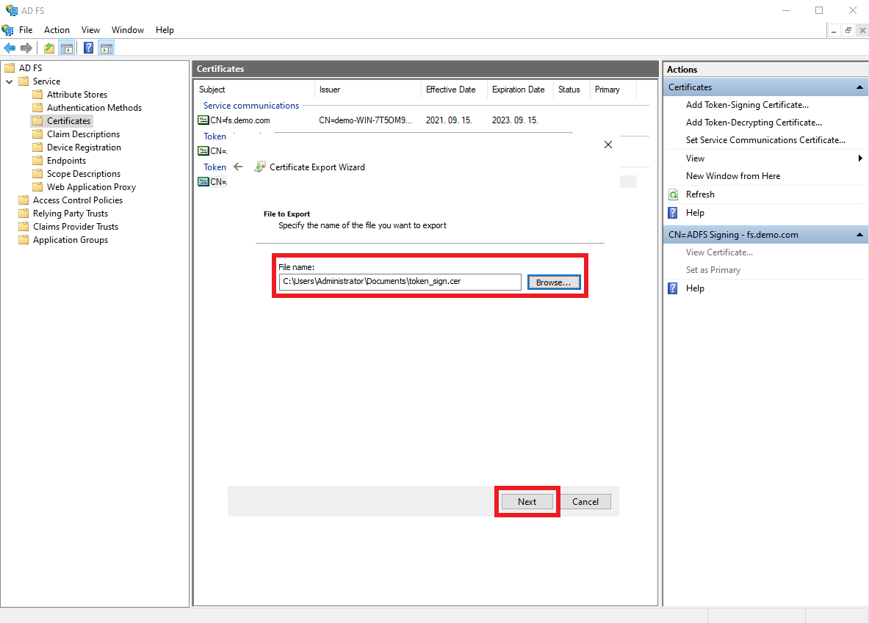Click Next in Certificate Export Wizard

(527, 502)
